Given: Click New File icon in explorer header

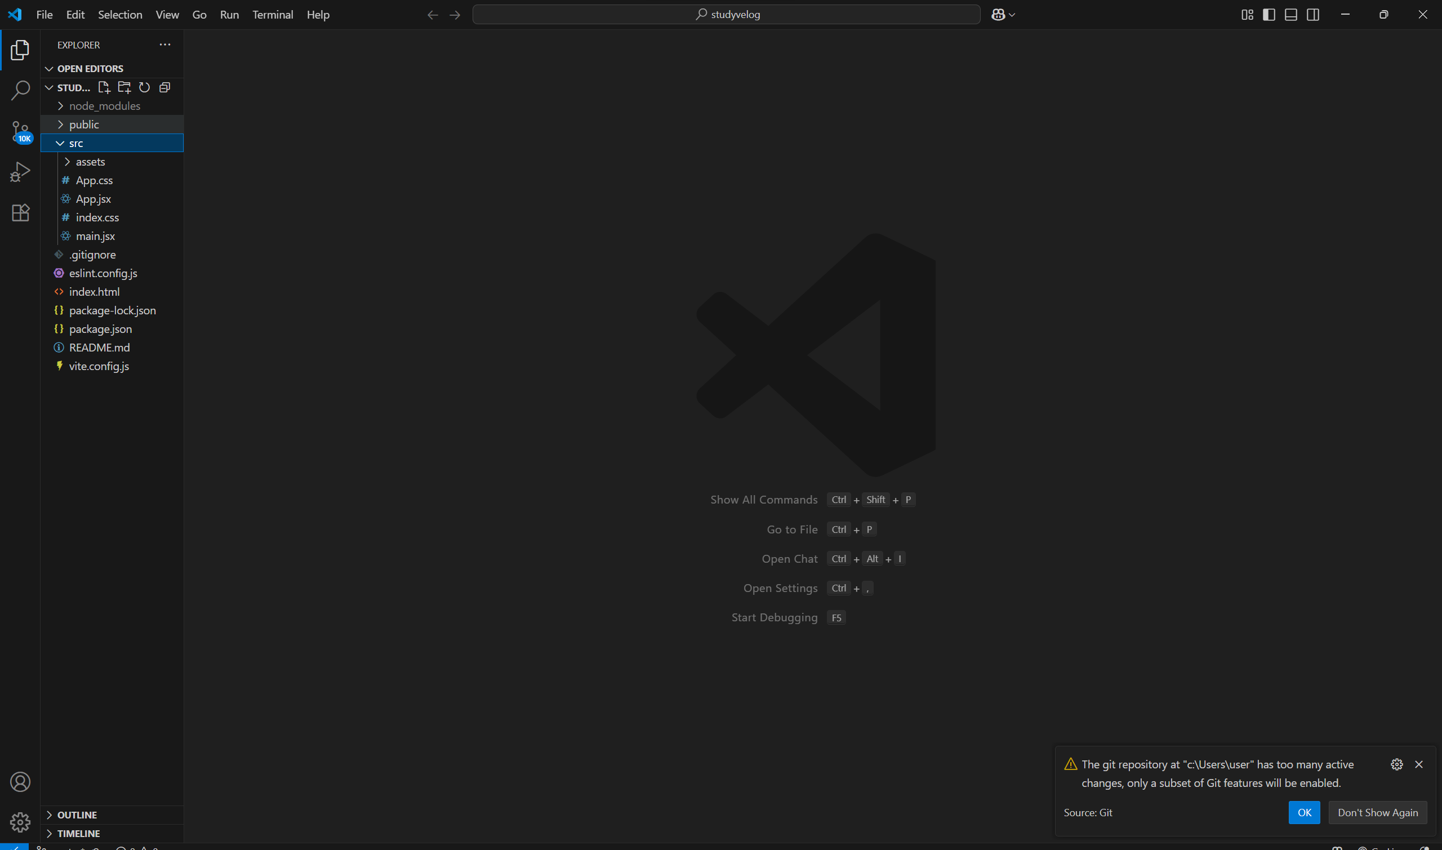Looking at the screenshot, I should pos(104,88).
